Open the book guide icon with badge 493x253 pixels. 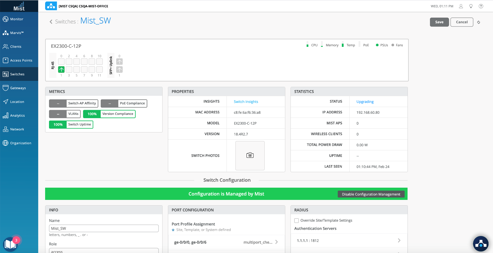point(10,244)
